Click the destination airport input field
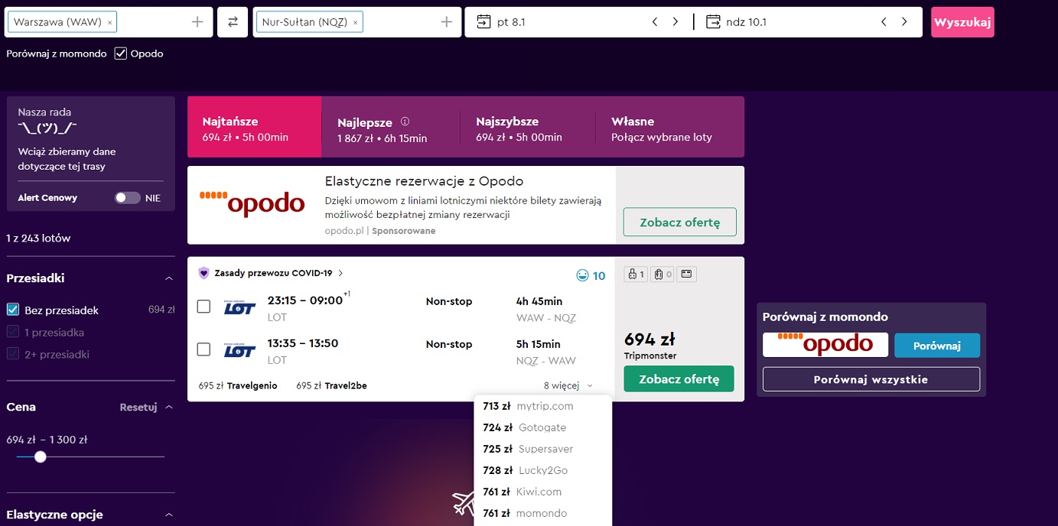This screenshot has width=1058, height=526. (357, 22)
